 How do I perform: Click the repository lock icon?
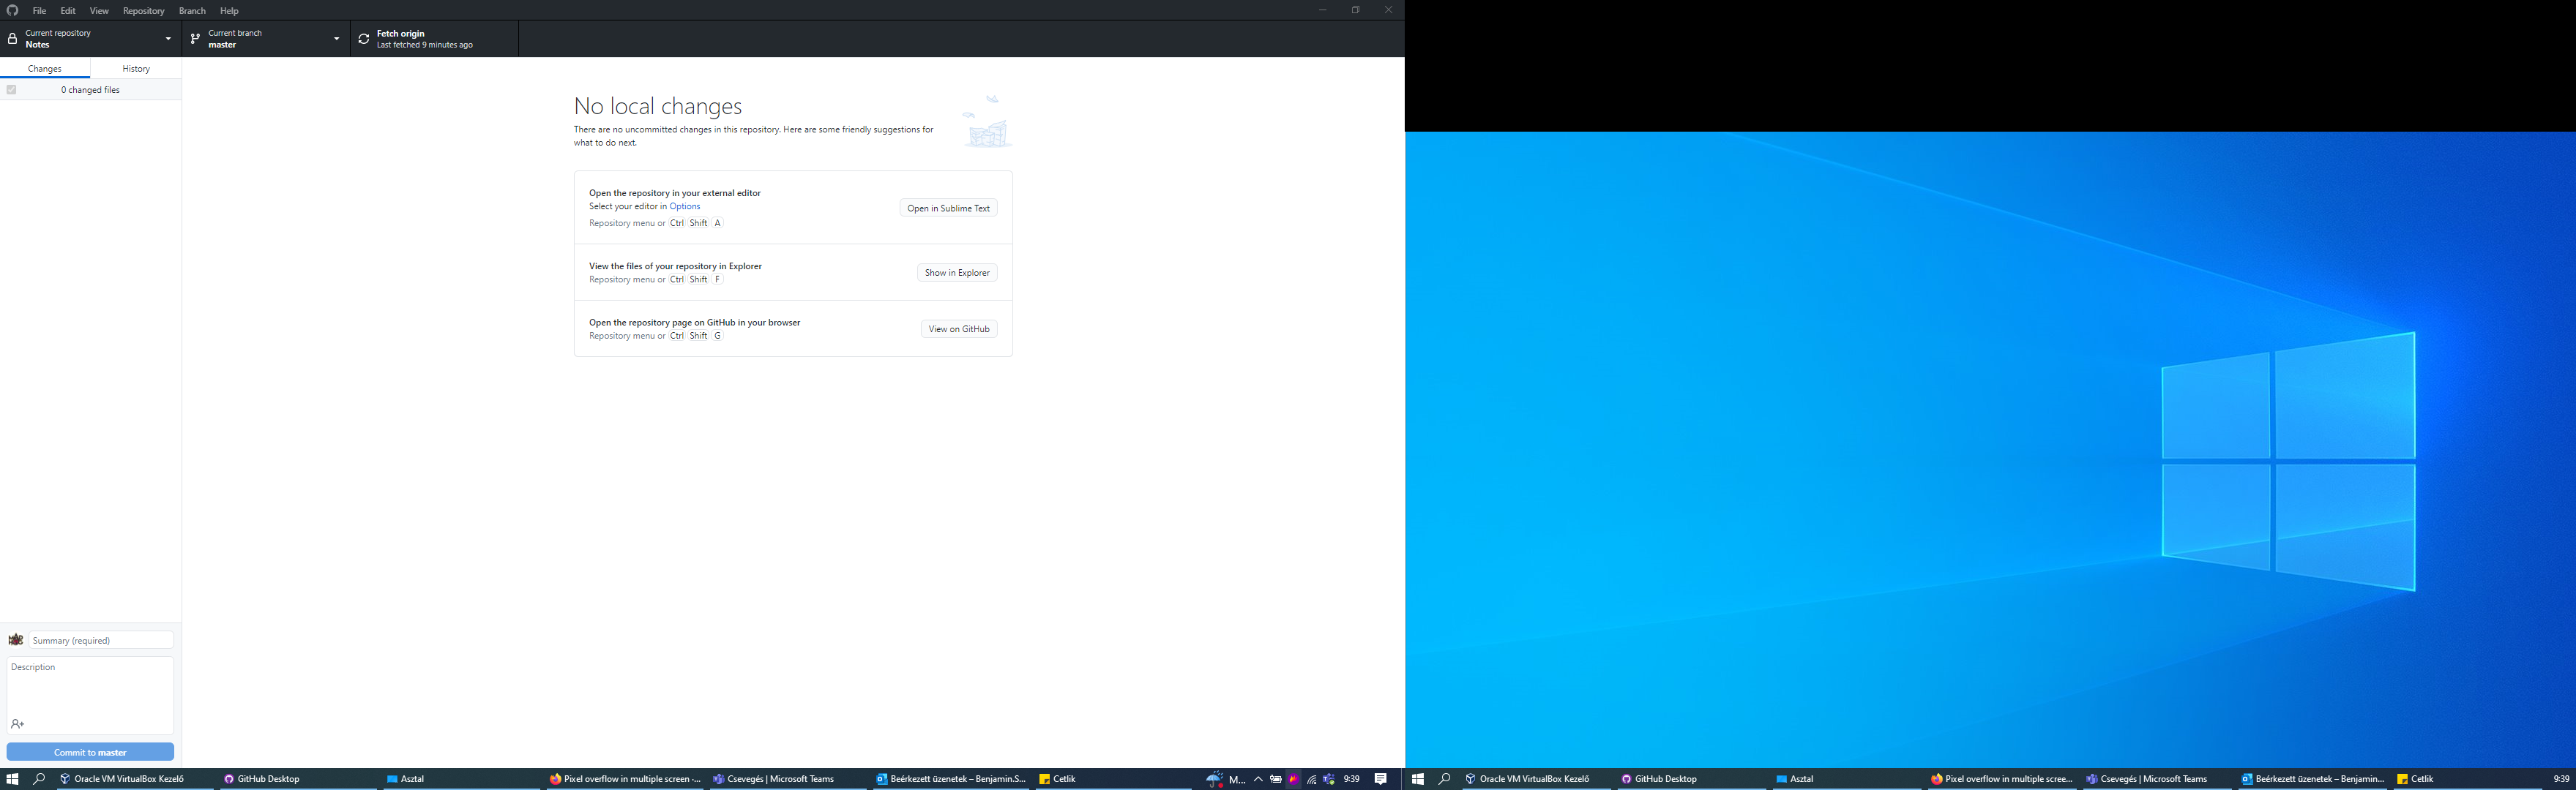12,38
